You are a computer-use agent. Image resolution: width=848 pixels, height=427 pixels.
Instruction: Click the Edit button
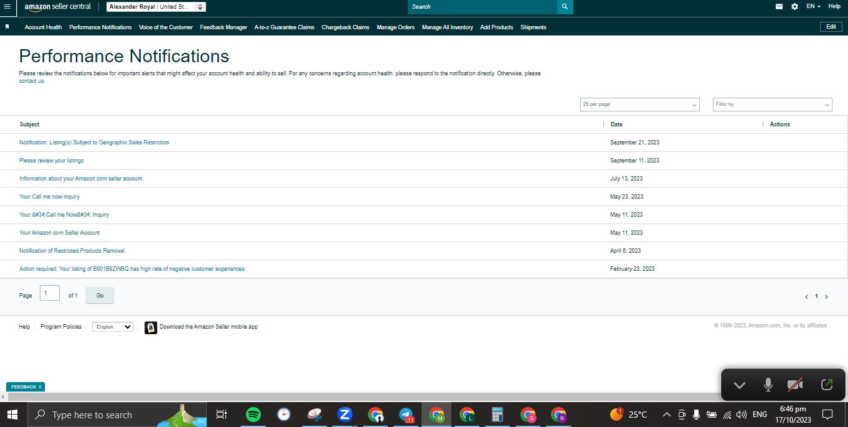pyautogui.click(x=831, y=27)
